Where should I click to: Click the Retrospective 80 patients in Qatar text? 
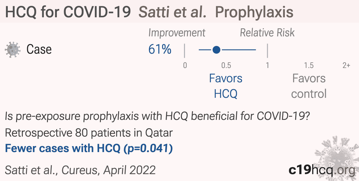coord(89,133)
